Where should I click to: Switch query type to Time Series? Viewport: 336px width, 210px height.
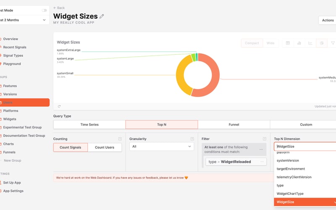point(89,124)
